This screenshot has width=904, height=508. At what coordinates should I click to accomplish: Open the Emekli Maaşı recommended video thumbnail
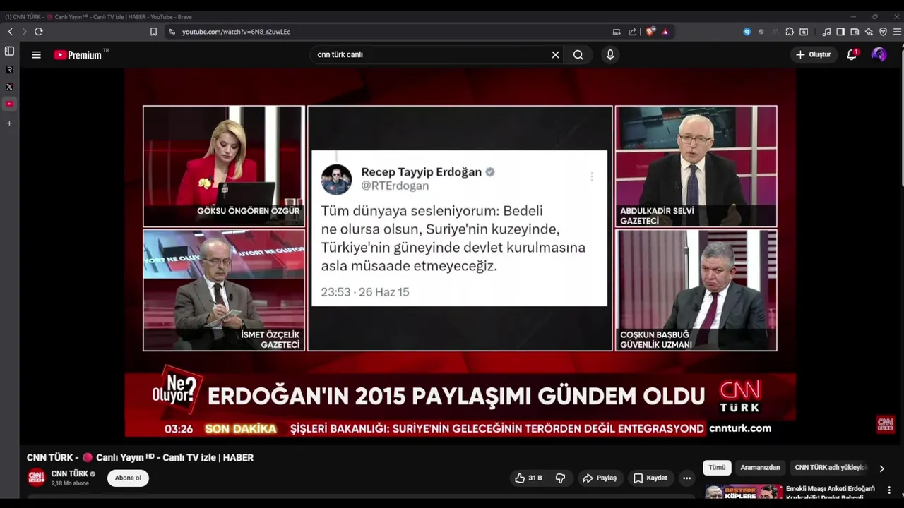[x=744, y=492]
